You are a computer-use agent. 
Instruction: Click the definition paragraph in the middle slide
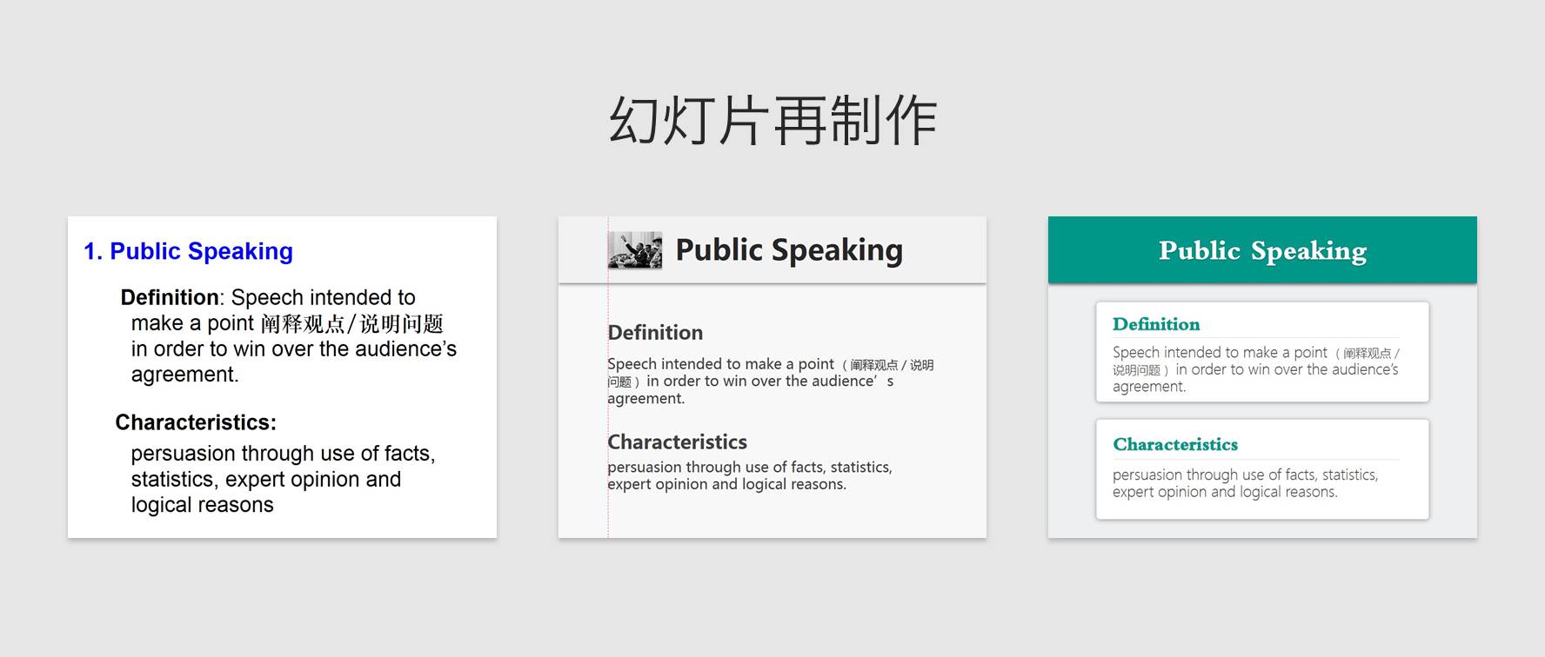pyautogui.click(x=769, y=382)
